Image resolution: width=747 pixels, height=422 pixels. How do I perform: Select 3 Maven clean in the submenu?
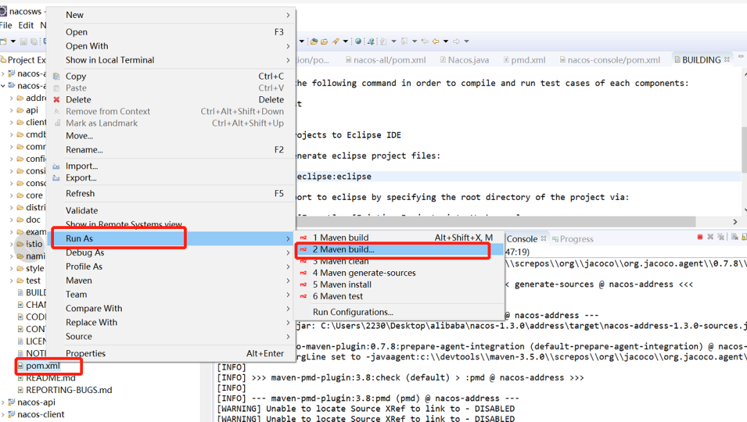pyautogui.click(x=399, y=262)
